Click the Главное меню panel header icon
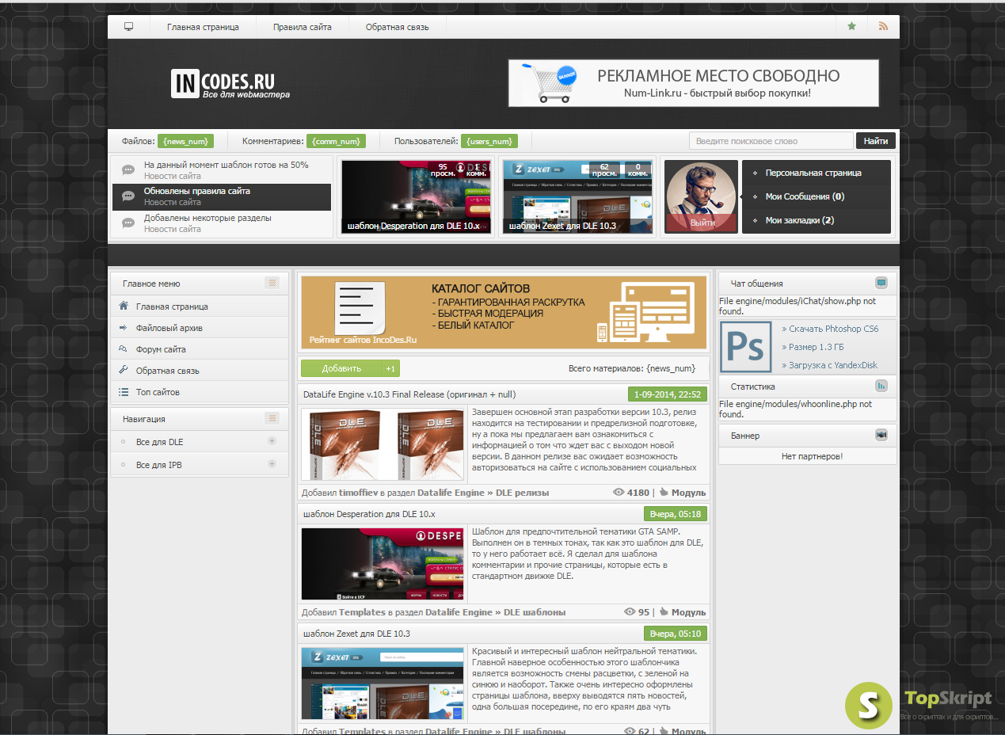Screen dimensions: 1005x735 (272, 283)
